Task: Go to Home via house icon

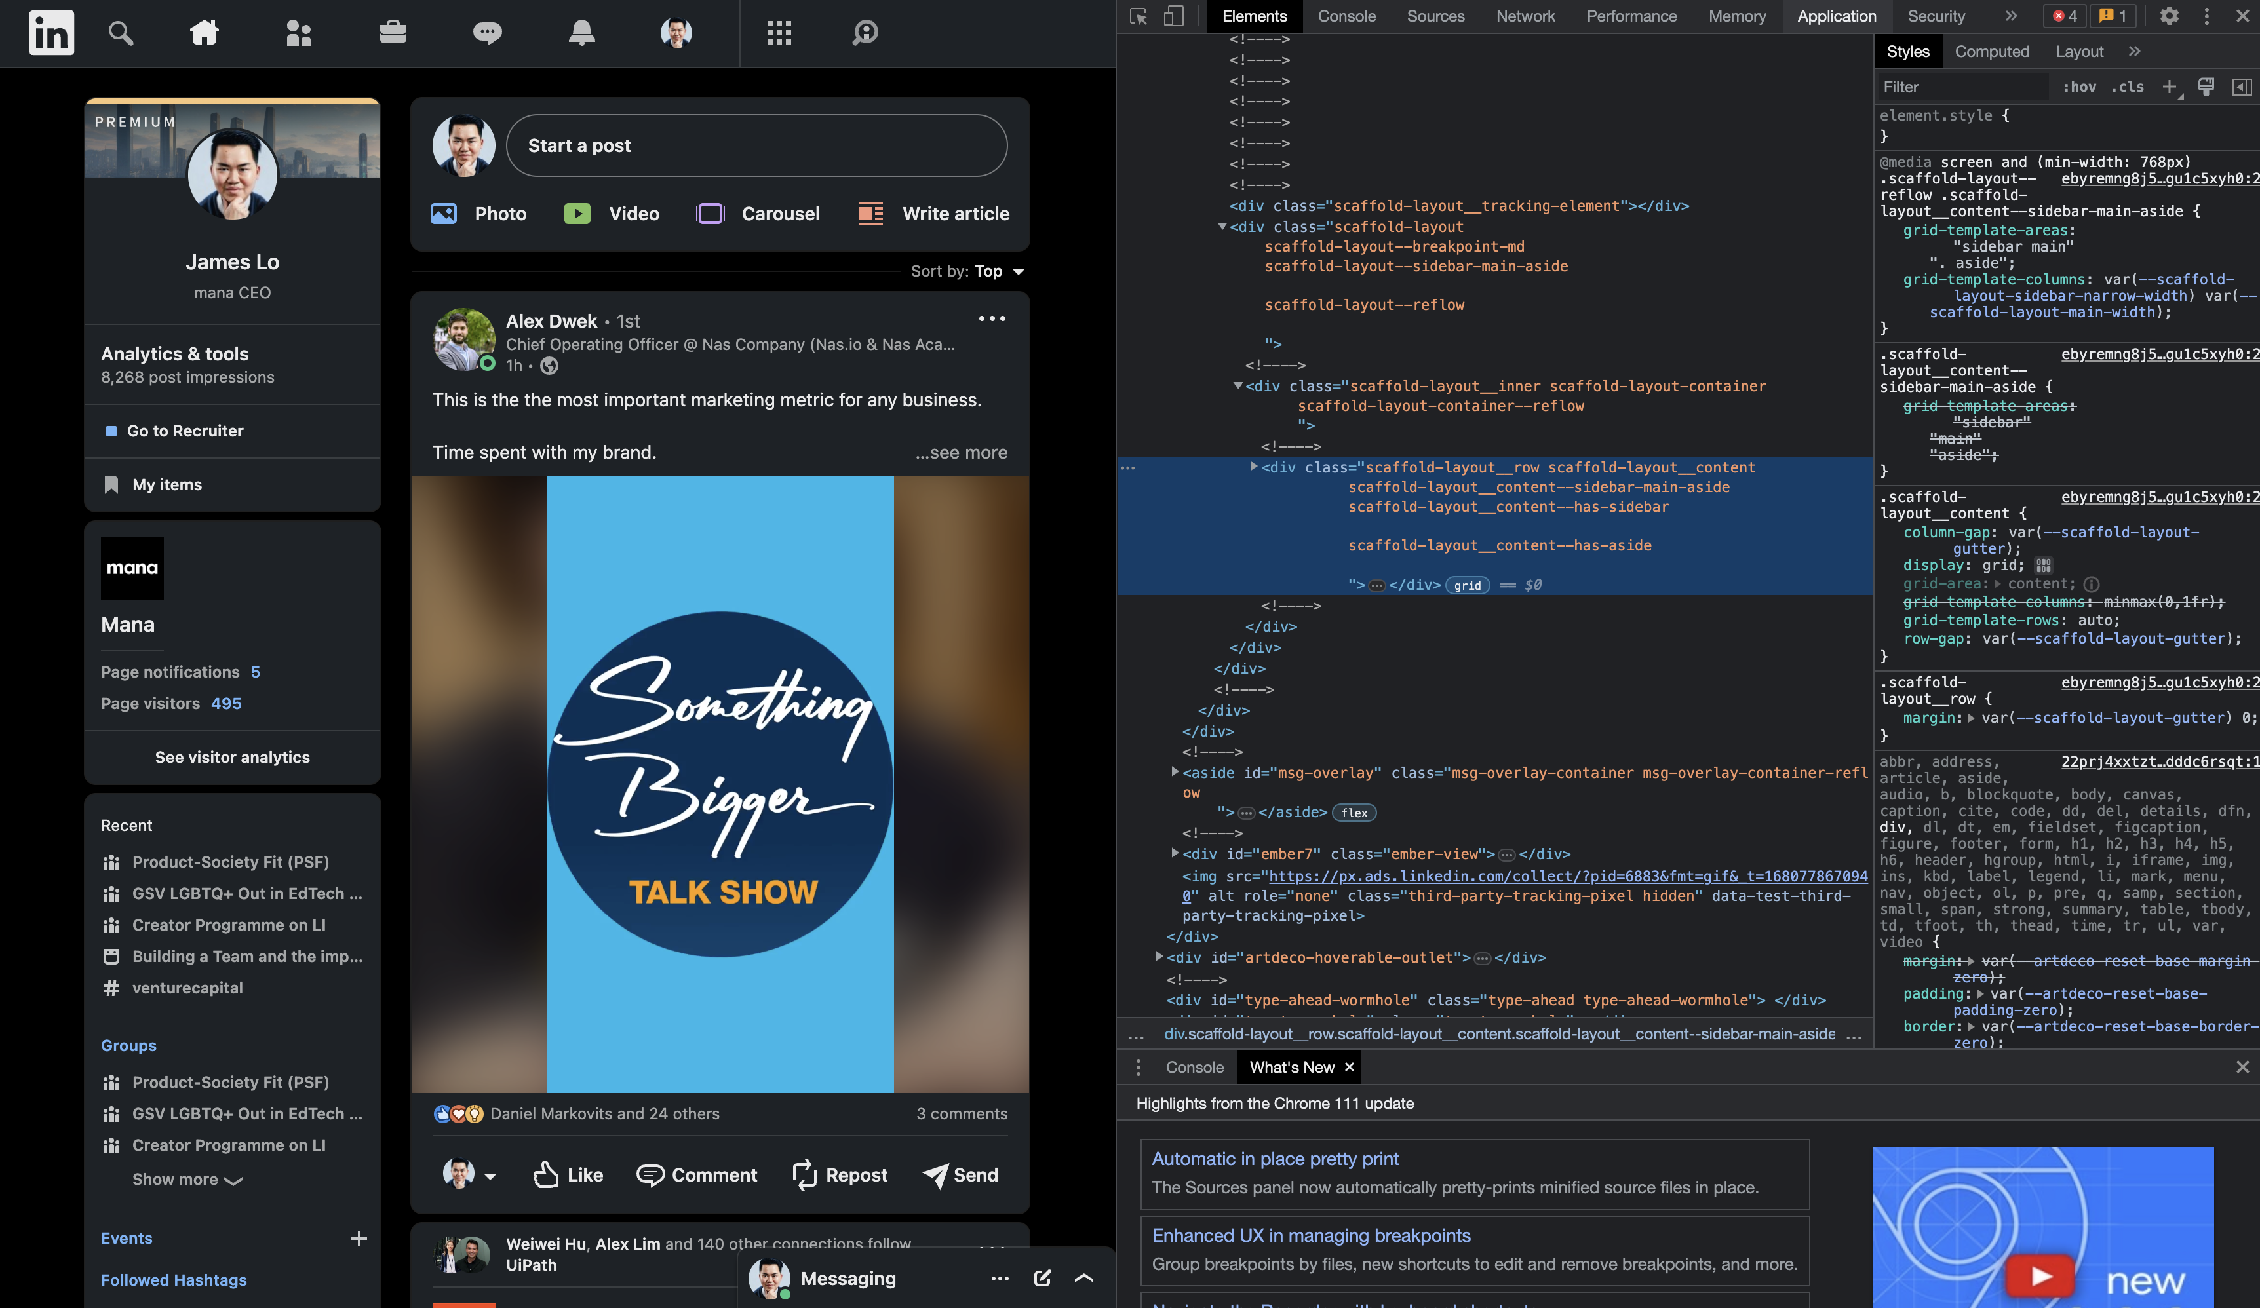Action: click(x=205, y=33)
